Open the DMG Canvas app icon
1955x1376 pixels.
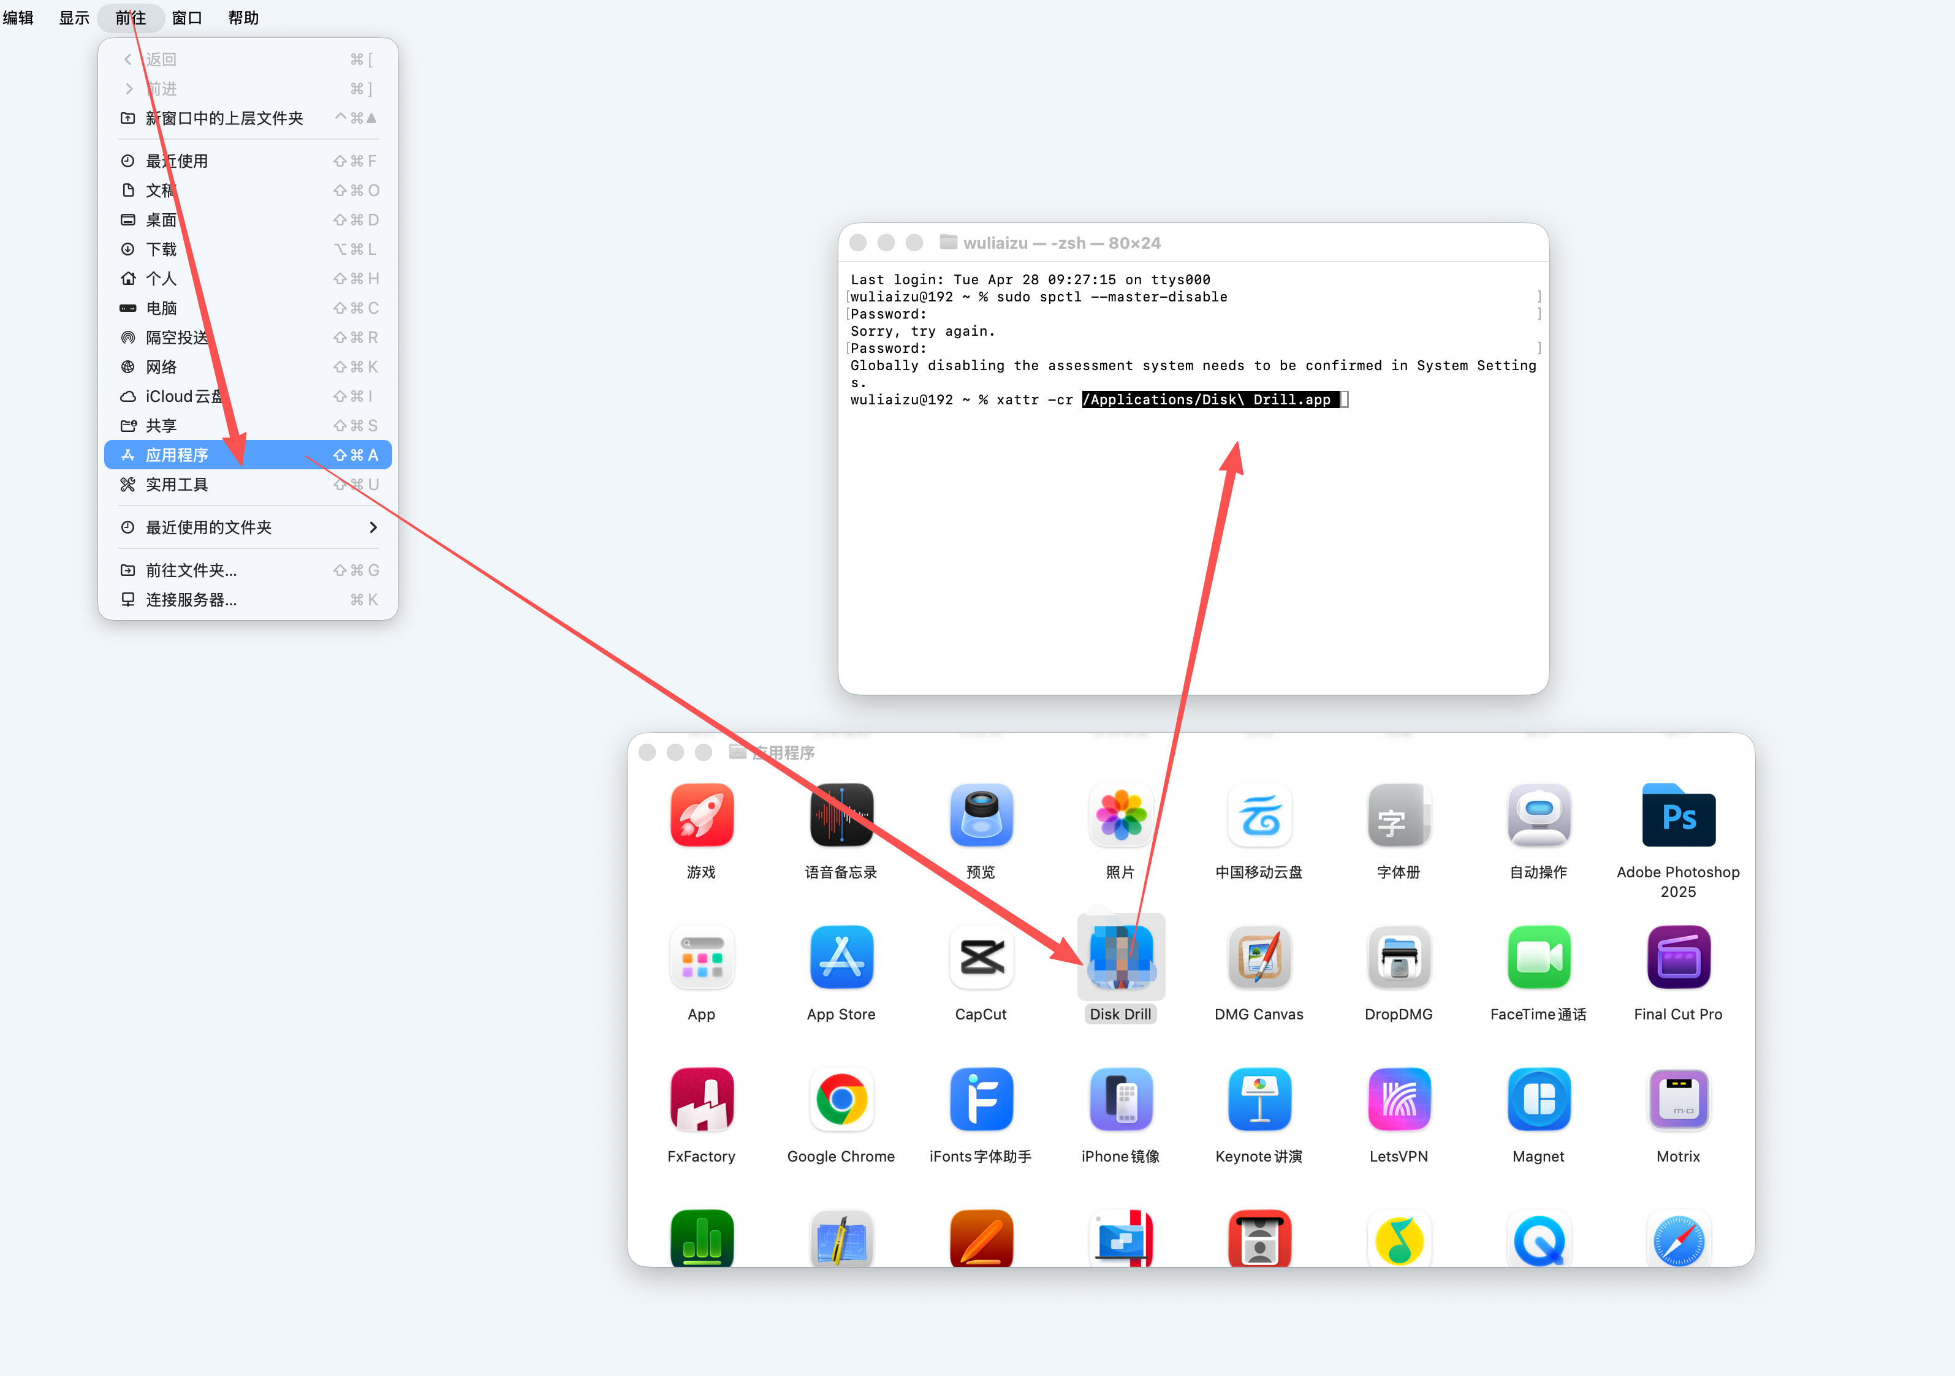1259,958
